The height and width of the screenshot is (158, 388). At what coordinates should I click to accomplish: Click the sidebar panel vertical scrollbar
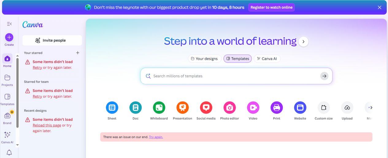pyautogui.click(x=17, y=92)
